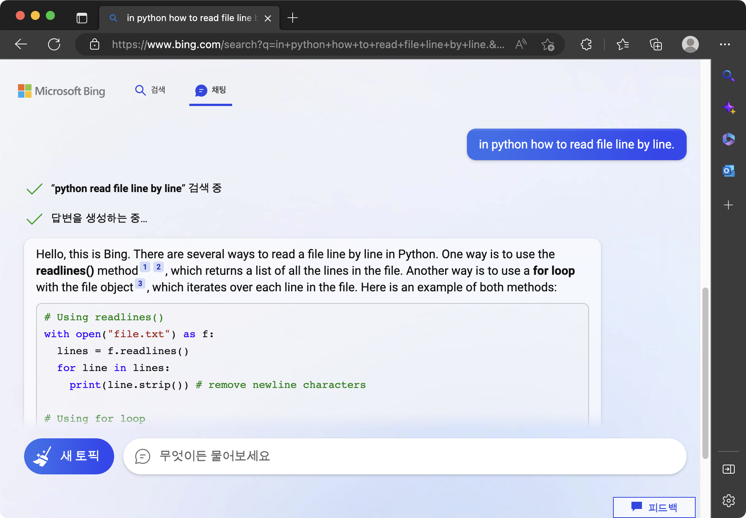Add a sidebar app with plus
Screen dimensions: 746x518
point(728,205)
